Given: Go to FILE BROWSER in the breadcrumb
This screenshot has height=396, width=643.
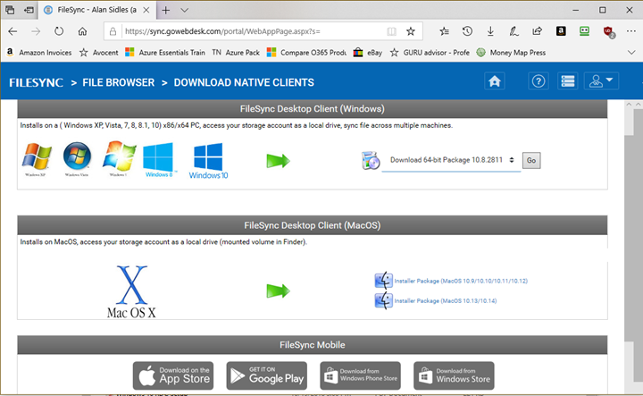Looking at the screenshot, I should coord(117,82).
